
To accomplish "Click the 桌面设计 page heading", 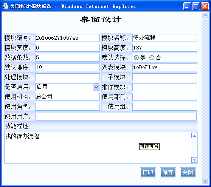I will point(101,20).
